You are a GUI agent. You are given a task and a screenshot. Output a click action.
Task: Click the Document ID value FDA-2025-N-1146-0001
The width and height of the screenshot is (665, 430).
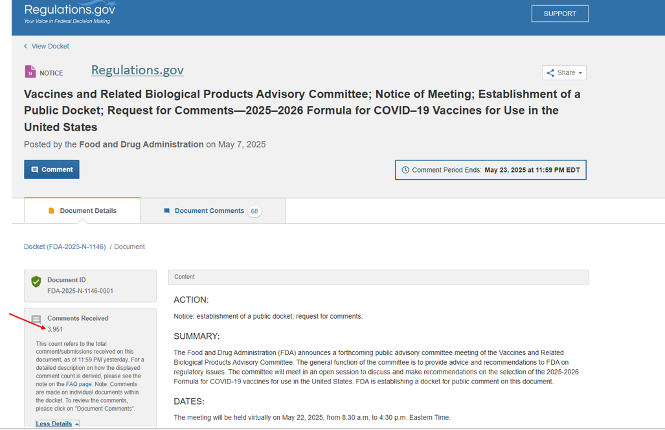pos(80,291)
